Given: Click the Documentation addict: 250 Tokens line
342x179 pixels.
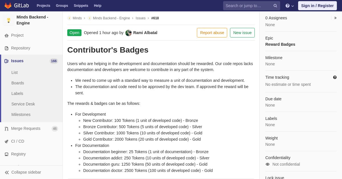Looking at the screenshot, I should click(146, 158).
